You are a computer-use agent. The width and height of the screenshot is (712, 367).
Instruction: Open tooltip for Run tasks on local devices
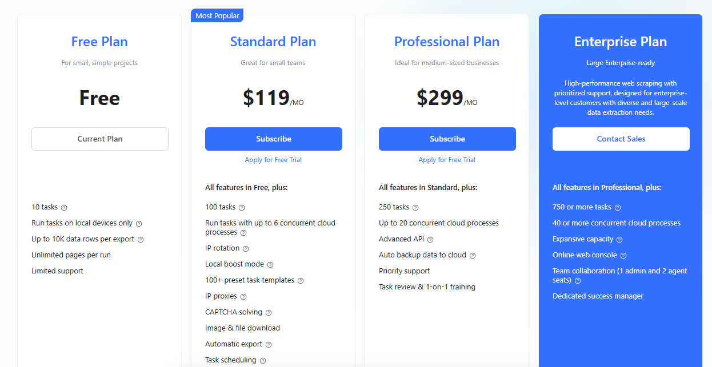[139, 224]
